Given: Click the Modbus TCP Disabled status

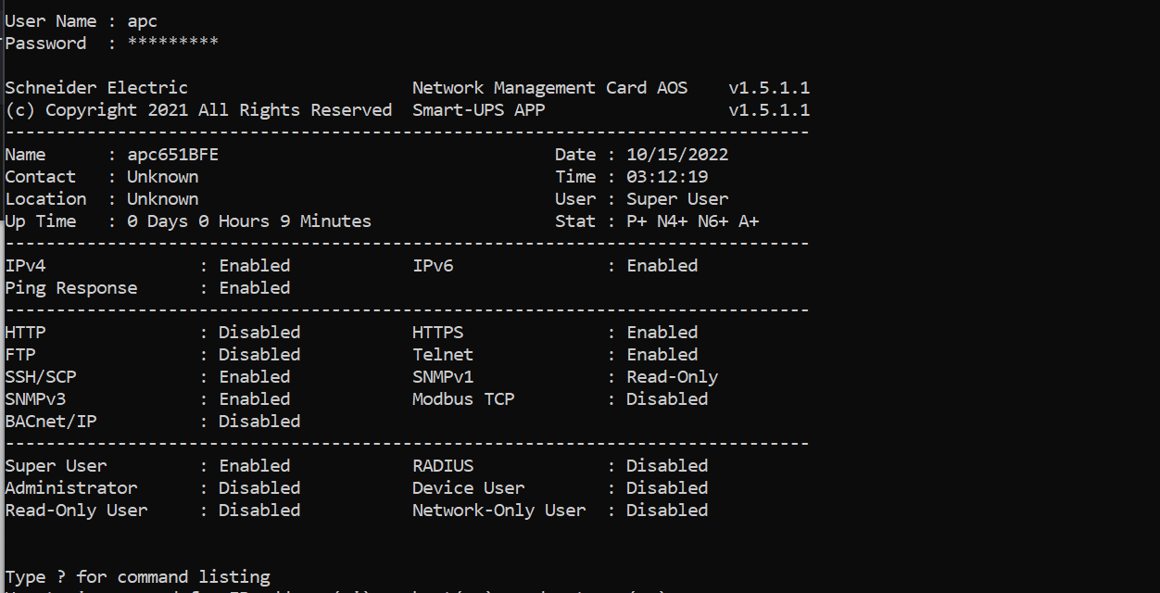Looking at the screenshot, I should pyautogui.click(x=667, y=399).
